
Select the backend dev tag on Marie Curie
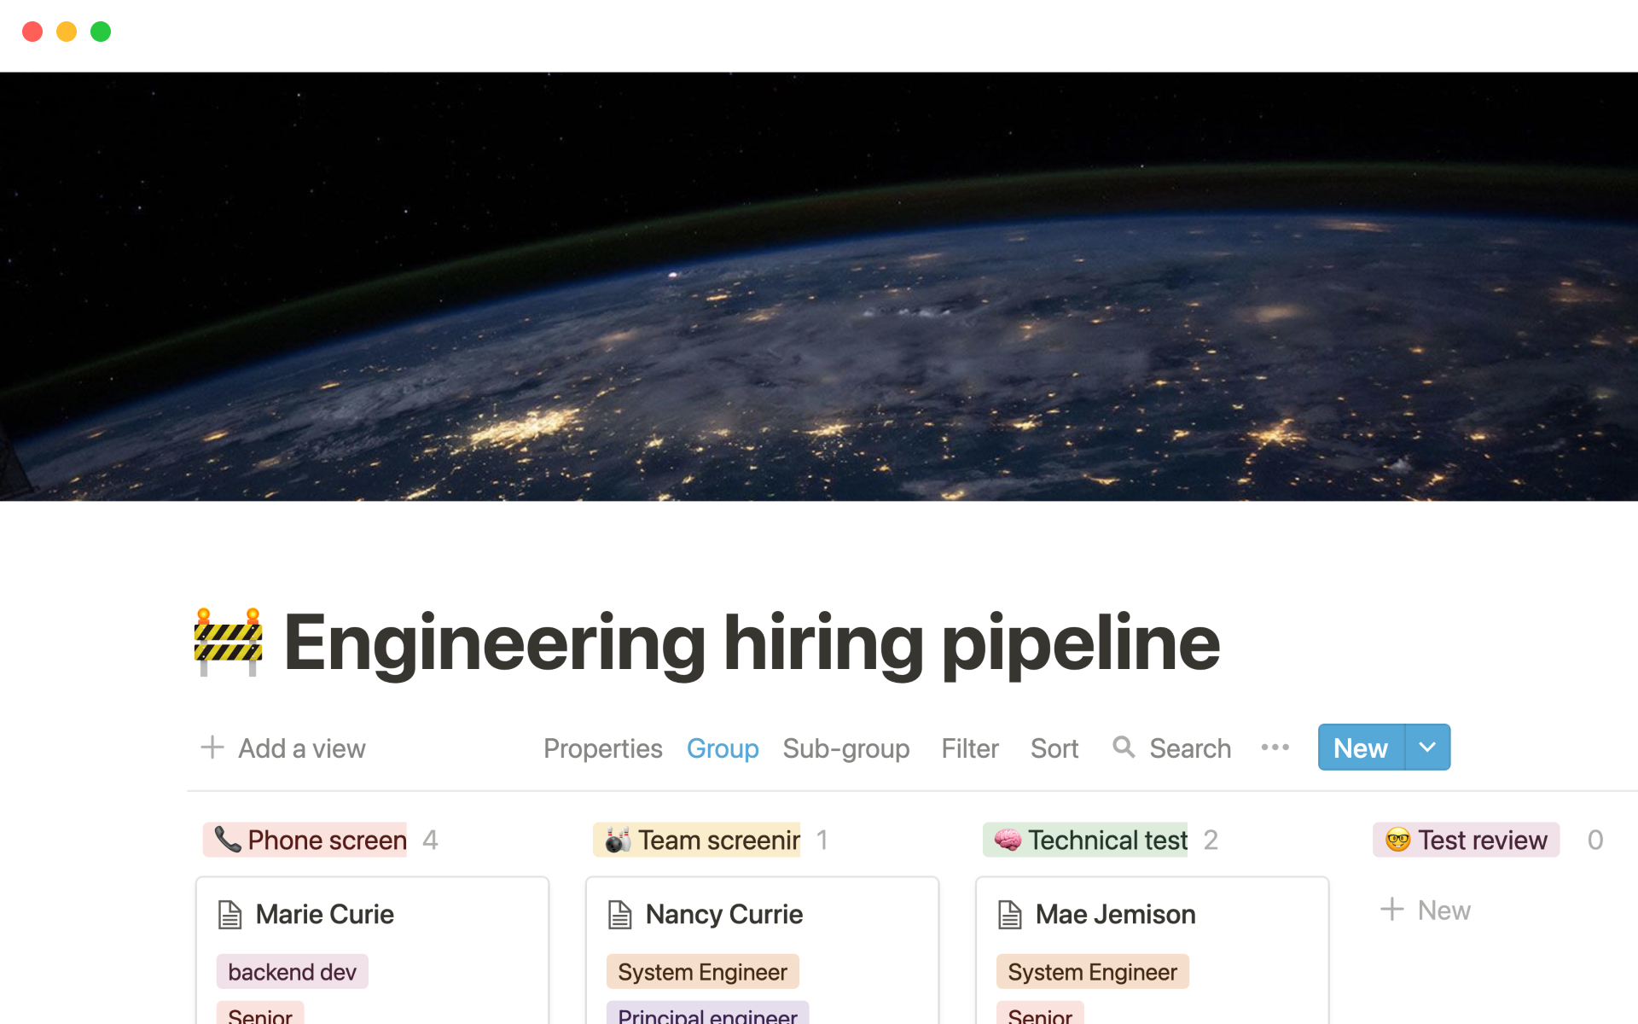click(292, 972)
